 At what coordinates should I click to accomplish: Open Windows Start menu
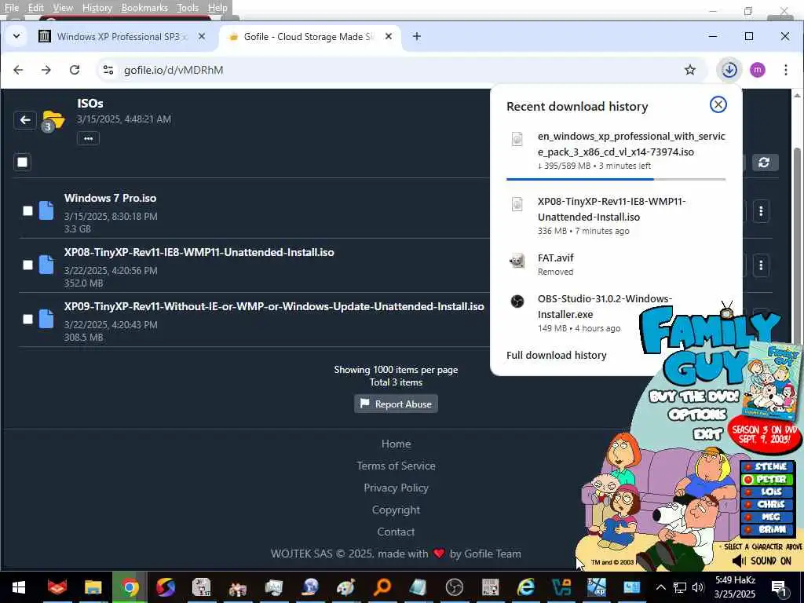(19, 587)
